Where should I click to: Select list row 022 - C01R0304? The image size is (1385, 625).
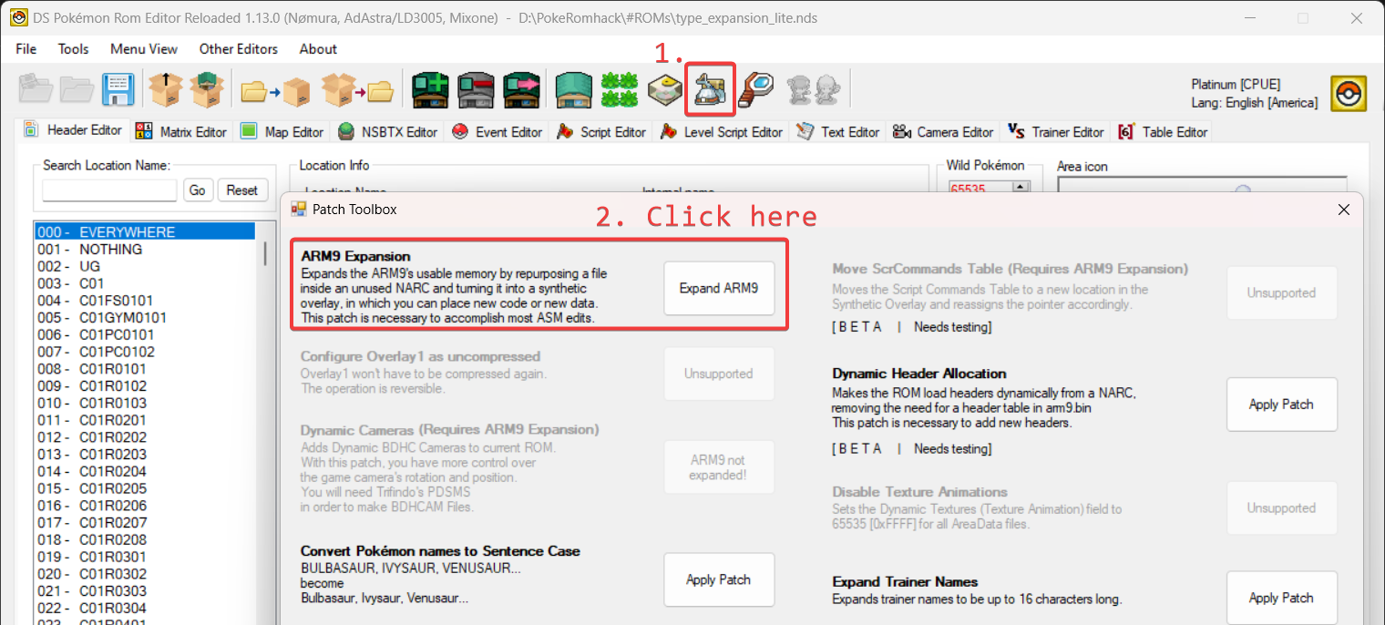click(x=145, y=609)
